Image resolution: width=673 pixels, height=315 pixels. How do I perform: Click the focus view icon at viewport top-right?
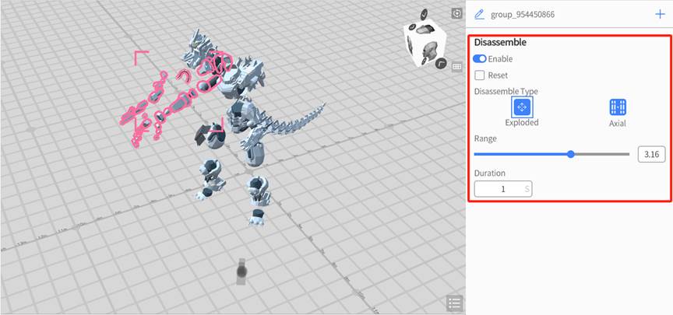pyautogui.click(x=457, y=14)
